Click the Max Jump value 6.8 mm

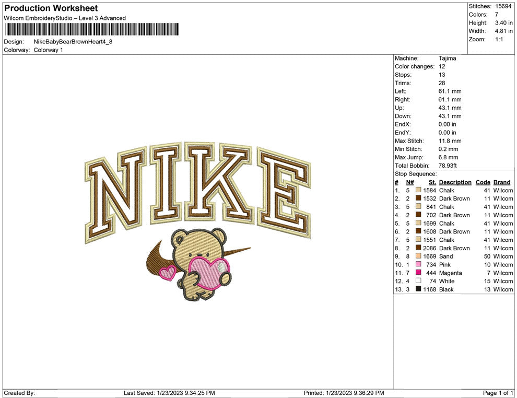[x=448, y=157]
